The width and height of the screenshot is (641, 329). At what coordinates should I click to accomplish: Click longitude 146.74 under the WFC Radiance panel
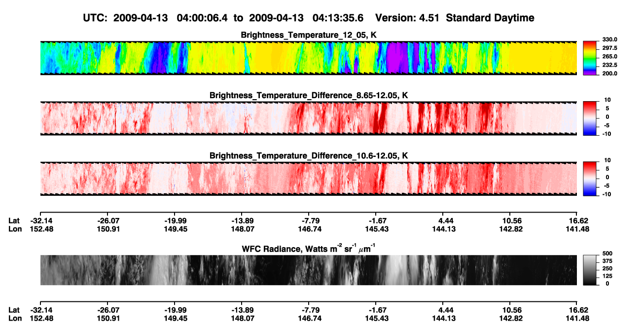pyautogui.click(x=310, y=318)
